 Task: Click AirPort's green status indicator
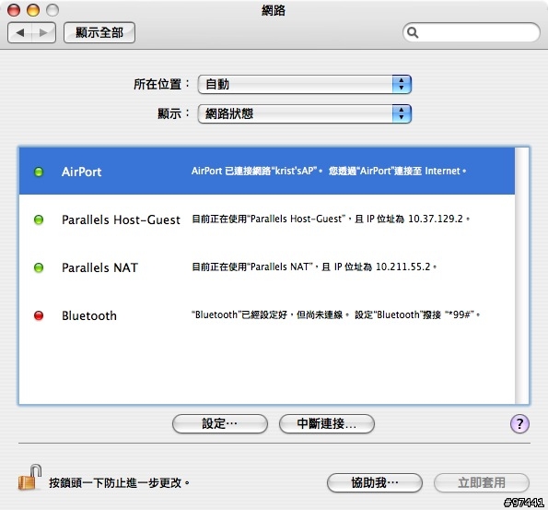(39, 172)
